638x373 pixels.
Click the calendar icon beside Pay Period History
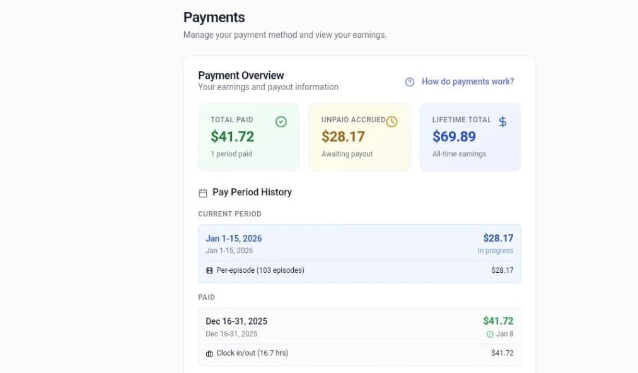point(203,193)
